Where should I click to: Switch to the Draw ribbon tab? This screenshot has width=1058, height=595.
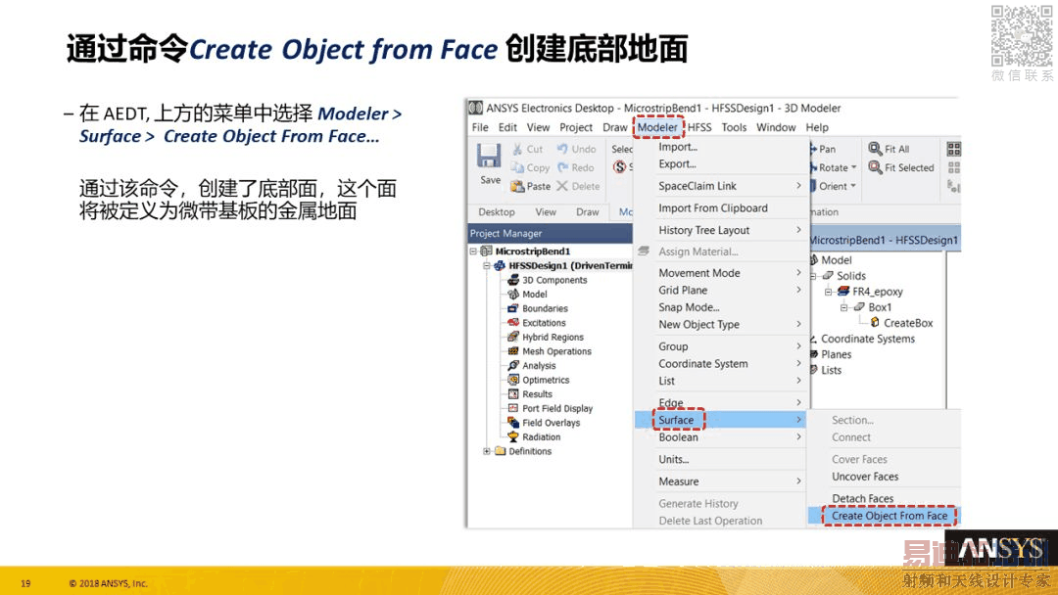coord(587,211)
